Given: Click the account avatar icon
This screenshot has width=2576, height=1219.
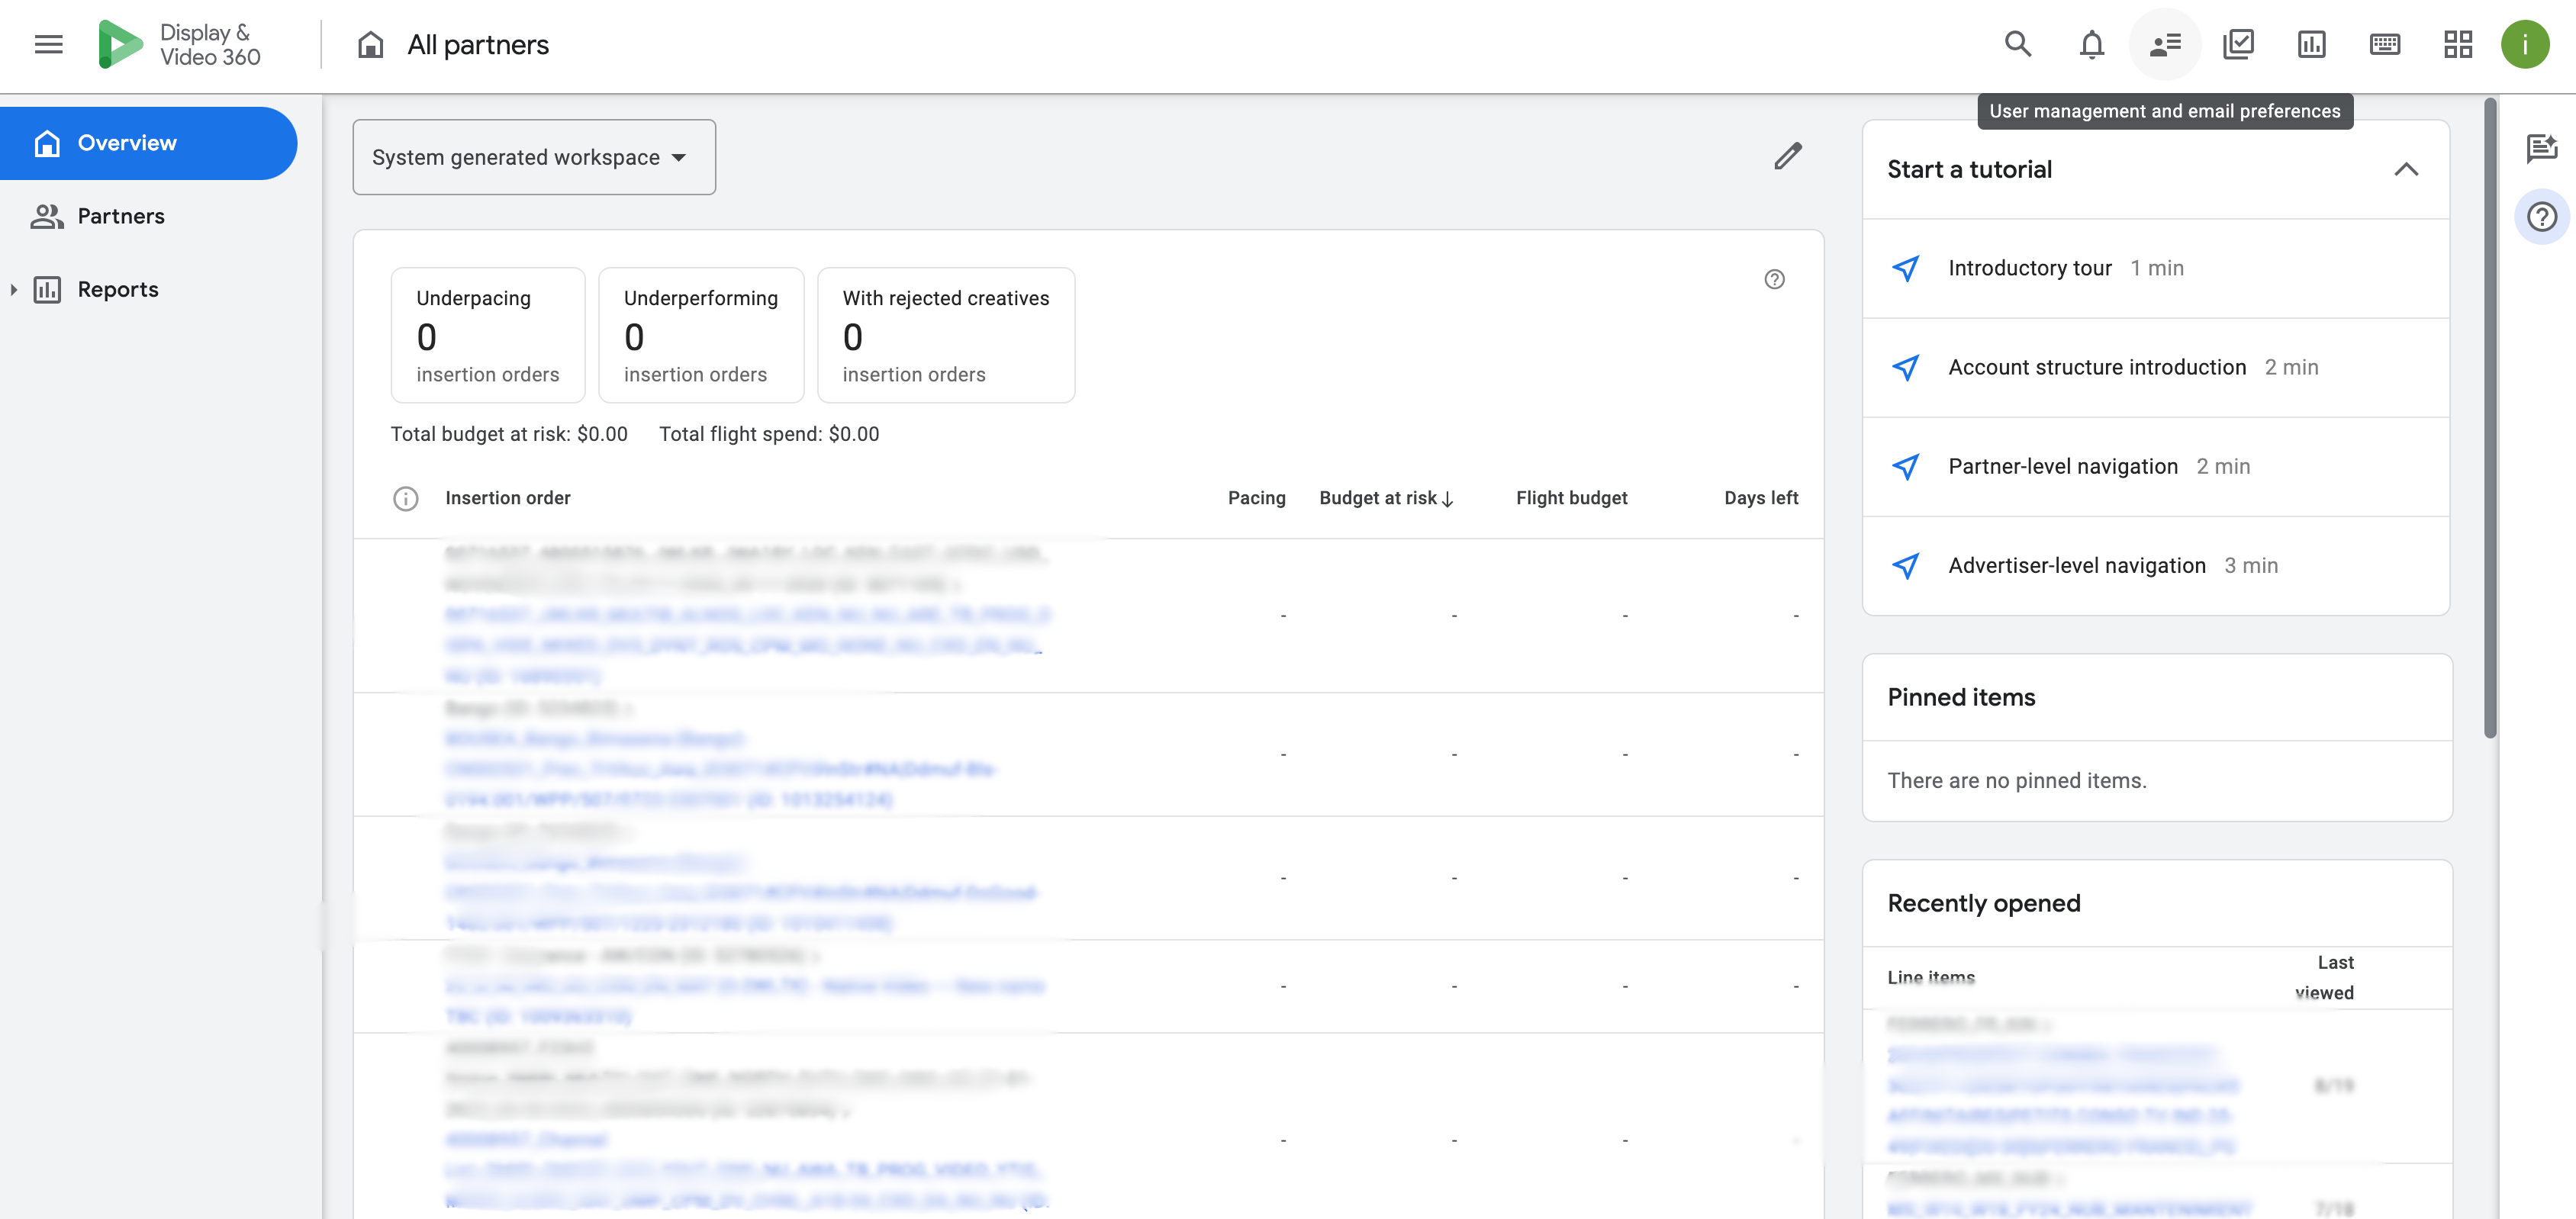Looking at the screenshot, I should [x=2524, y=44].
